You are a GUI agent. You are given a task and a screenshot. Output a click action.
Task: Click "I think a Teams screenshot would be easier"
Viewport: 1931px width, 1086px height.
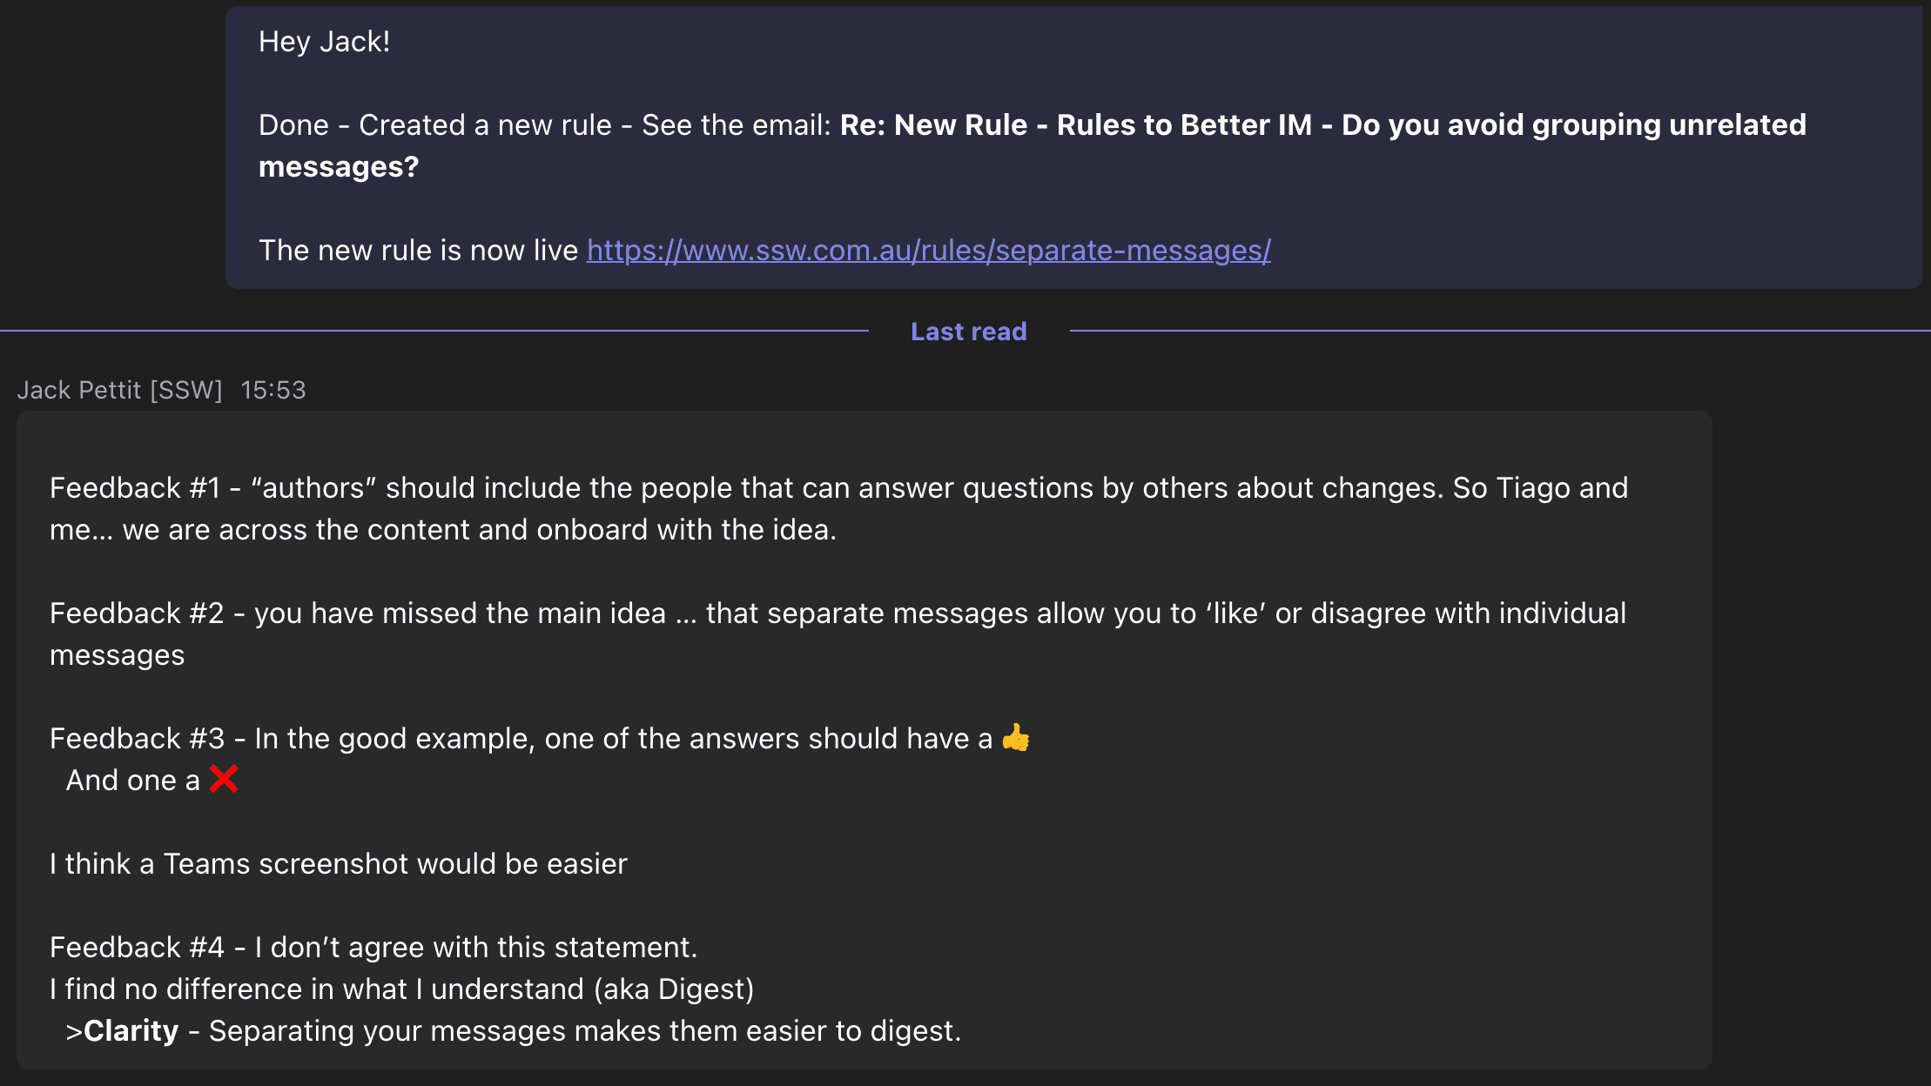pos(338,864)
